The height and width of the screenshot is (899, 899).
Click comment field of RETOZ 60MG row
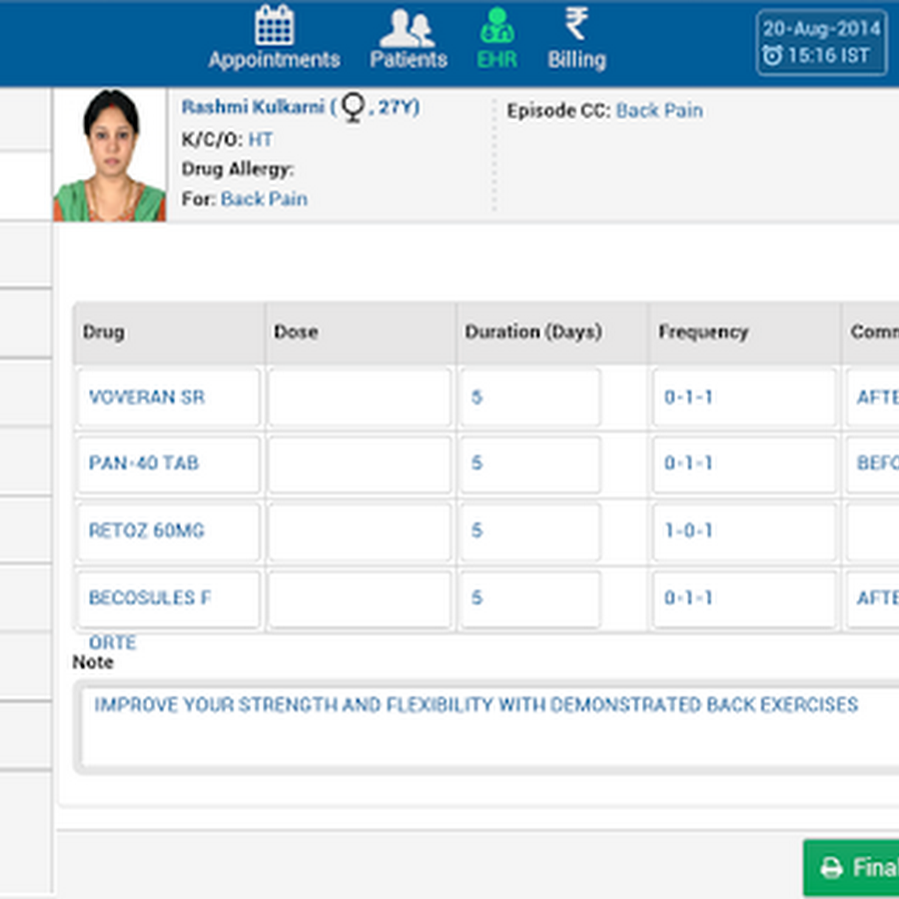point(873,531)
